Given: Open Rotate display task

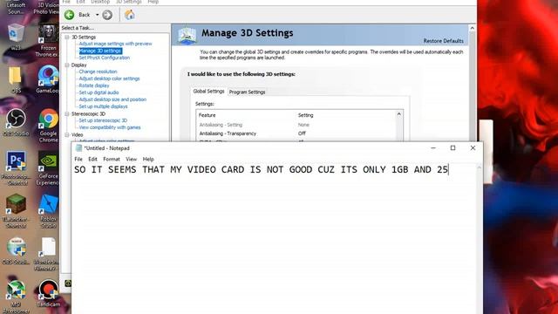Looking at the screenshot, I should [x=94, y=85].
